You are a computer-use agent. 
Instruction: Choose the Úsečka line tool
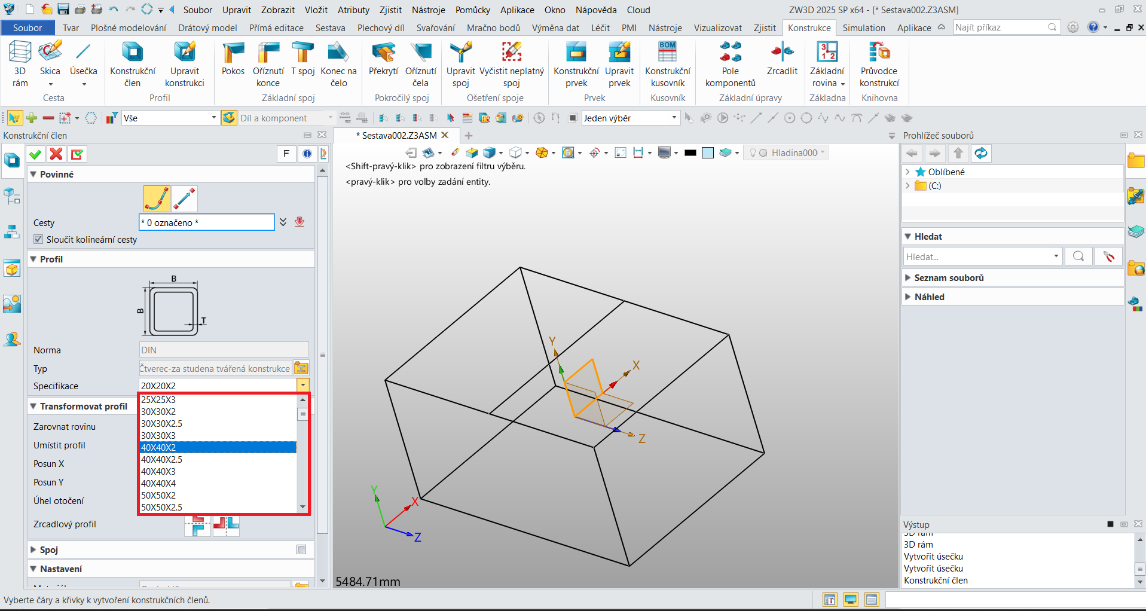point(83,64)
